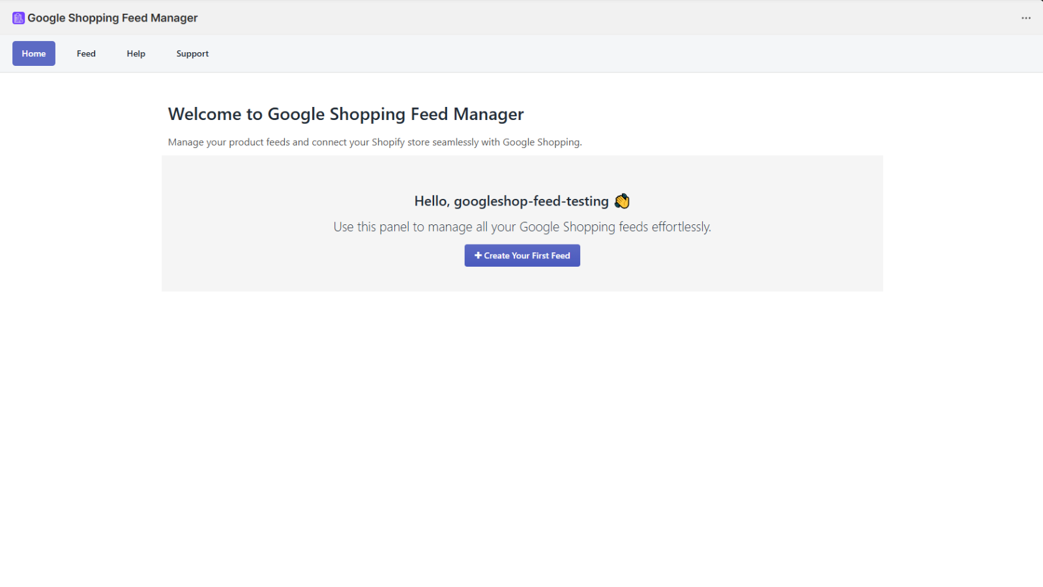Open the Help tab
This screenshot has width=1043, height=587.
pyautogui.click(x=136, y=53)
